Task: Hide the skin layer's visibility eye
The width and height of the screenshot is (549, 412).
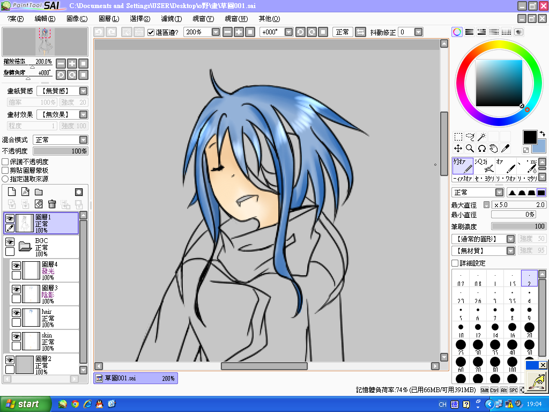Action: (x=16, y=336)
